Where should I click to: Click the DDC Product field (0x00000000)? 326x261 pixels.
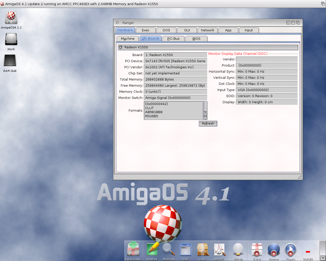tap(267, 65)
